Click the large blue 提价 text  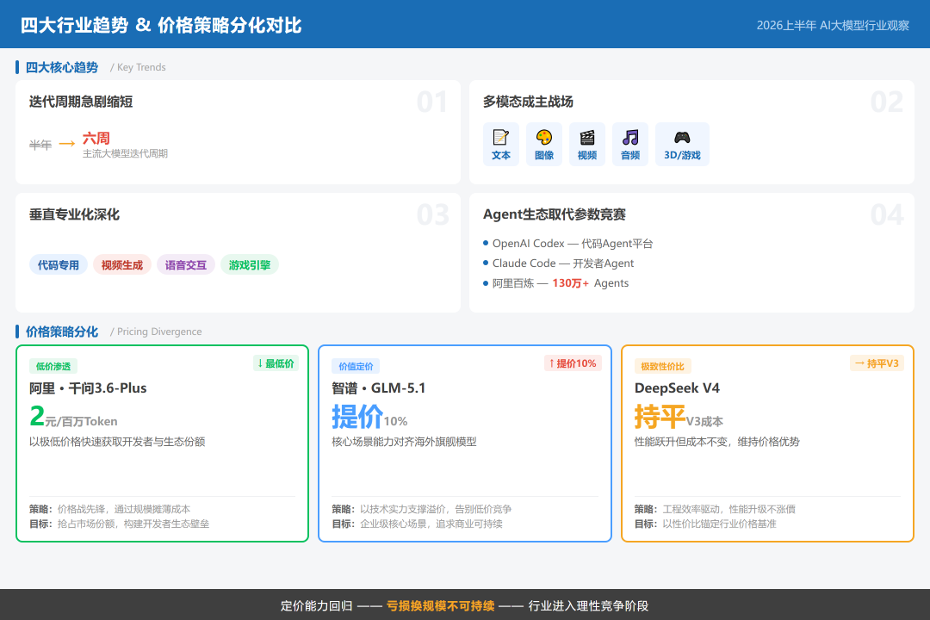pyautogui.click(x=357, y=417)
